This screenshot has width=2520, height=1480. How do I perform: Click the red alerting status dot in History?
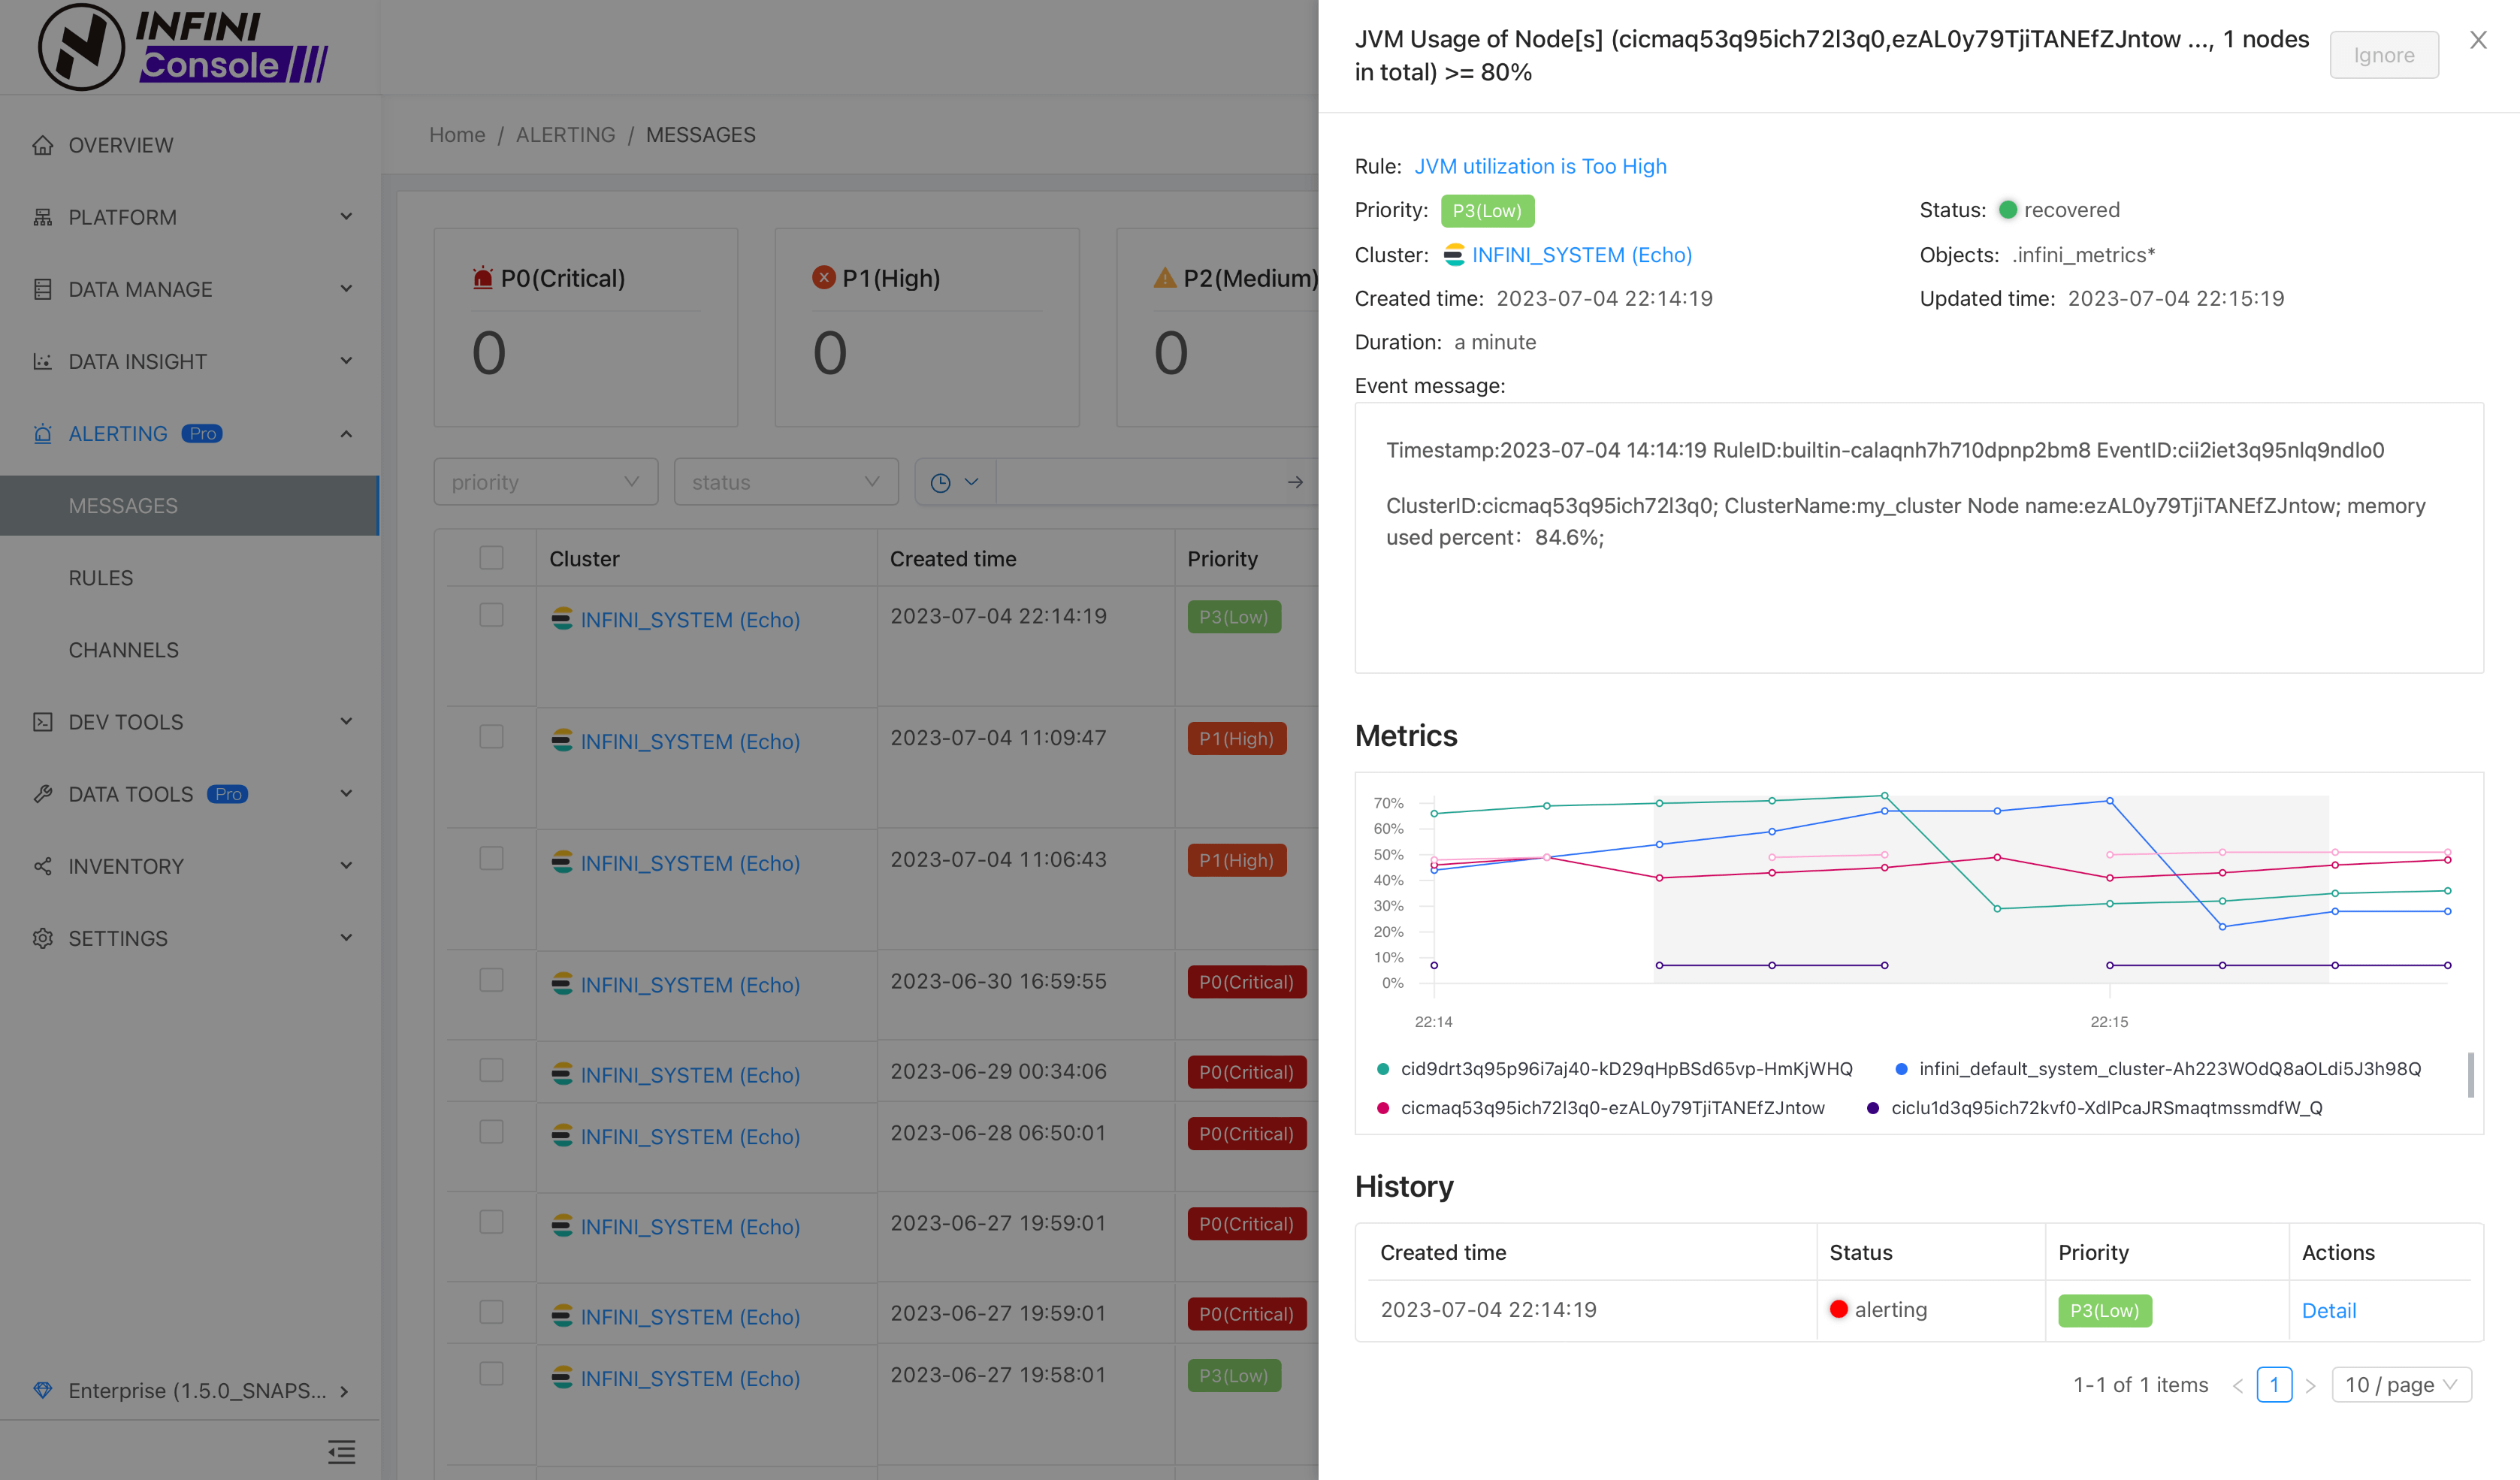(1838, 1309)
